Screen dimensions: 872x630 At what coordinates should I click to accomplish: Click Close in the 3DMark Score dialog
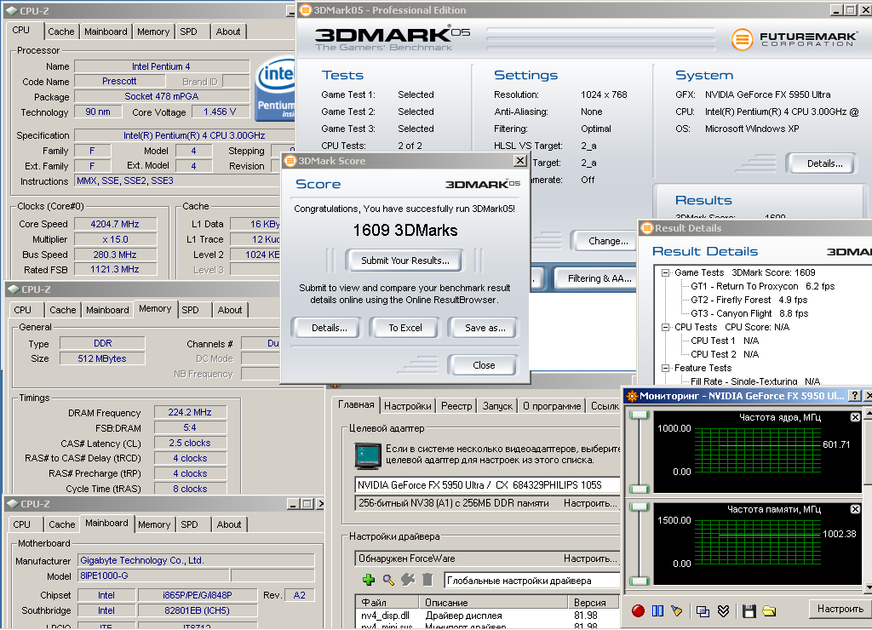coord(484,365)
